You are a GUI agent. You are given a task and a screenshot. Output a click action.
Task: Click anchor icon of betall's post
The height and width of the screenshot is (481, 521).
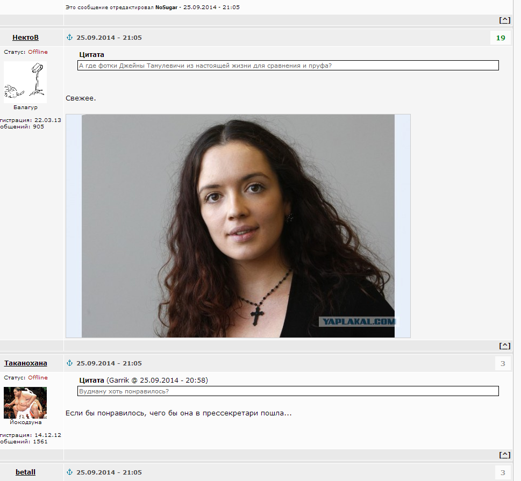[x=69, y=472]
